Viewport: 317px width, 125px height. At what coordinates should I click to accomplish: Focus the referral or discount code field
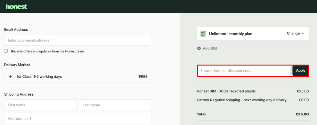[244, 71]
